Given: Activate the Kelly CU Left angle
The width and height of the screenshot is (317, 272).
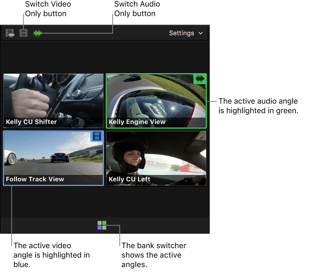Looking at the screenshot, I should [x=156, y=158].
